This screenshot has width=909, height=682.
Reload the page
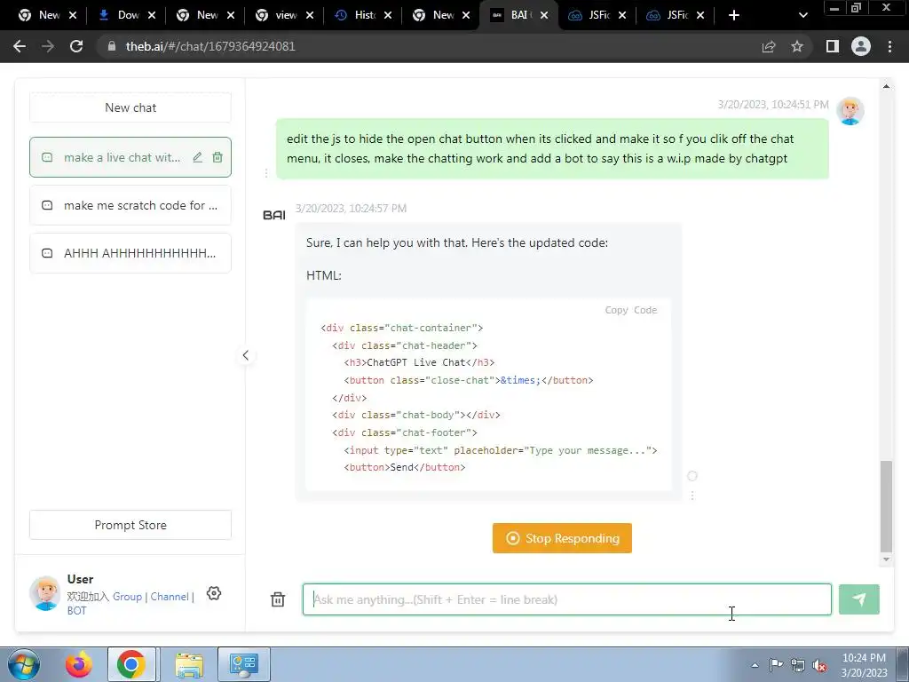76,46
